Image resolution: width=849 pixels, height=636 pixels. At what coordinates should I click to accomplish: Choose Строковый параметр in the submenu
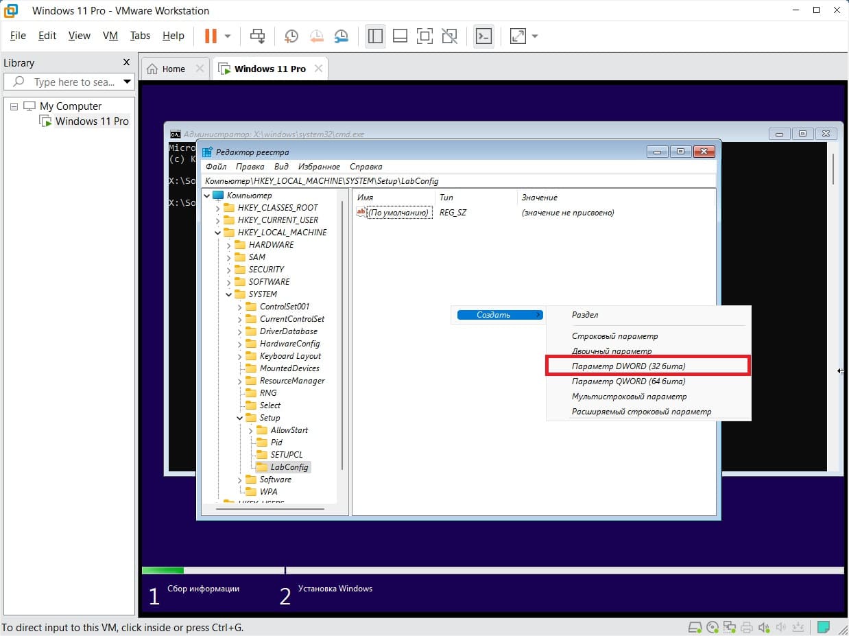pyautogui.click(x=648, y=336)
